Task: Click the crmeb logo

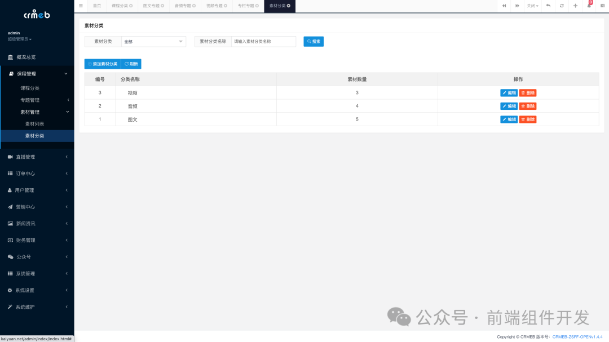Action: click(x=37, y=14)
